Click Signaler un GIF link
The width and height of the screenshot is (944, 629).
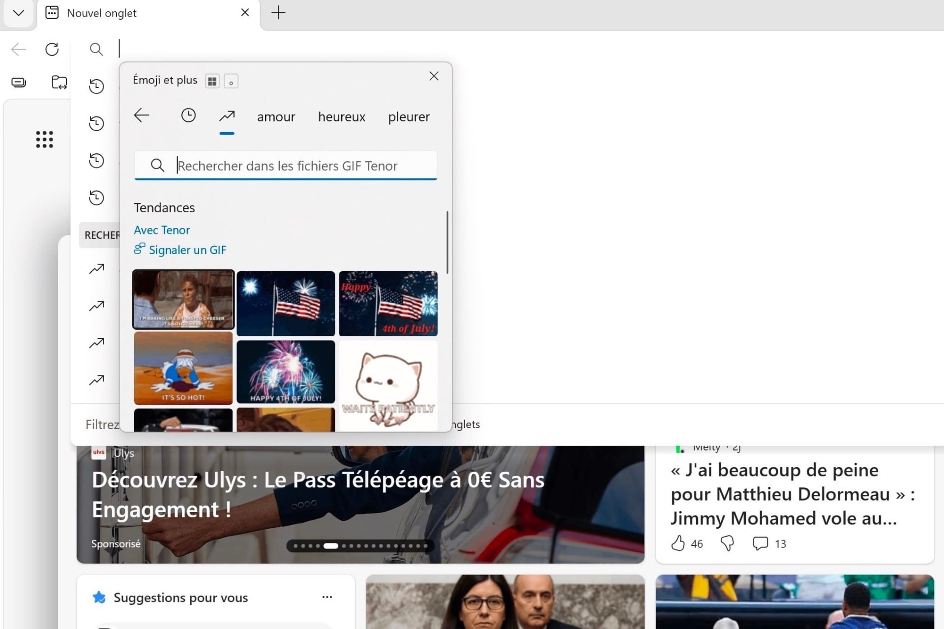(x=187, y=250)
